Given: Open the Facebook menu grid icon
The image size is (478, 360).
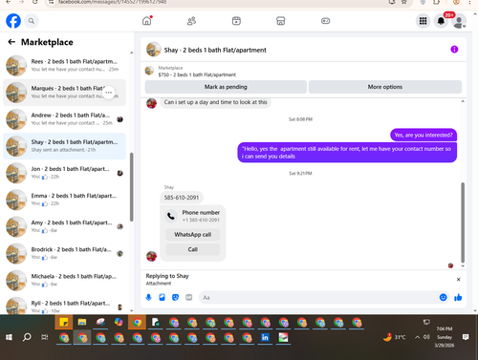Looking at the screenshot, I should click(423, 21).
